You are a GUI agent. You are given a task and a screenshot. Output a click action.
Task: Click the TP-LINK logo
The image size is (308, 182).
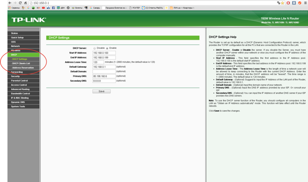click(x=28, y=20)
